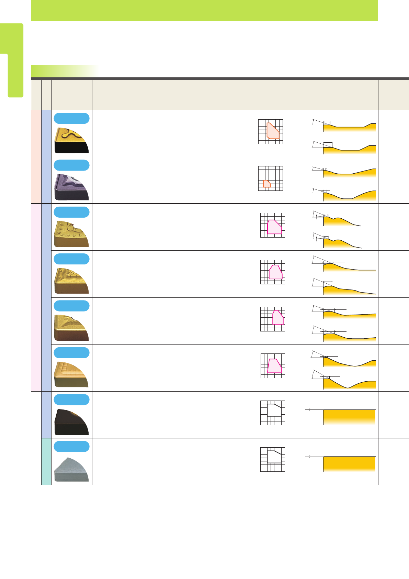Select the small orange chart in the purple insert row
Image resolution: width=409 pixels, height=579 pixels.
pos(271,178)
